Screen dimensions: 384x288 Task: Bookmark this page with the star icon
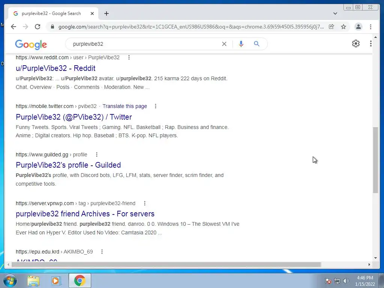pos(343,27)
